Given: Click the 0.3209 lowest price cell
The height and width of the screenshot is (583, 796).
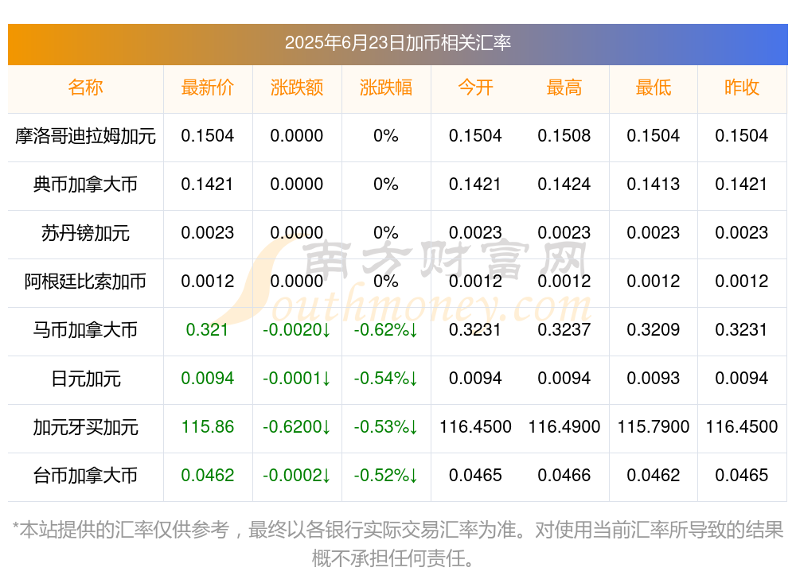Looking at the screenshot, I should coord(654,329).
